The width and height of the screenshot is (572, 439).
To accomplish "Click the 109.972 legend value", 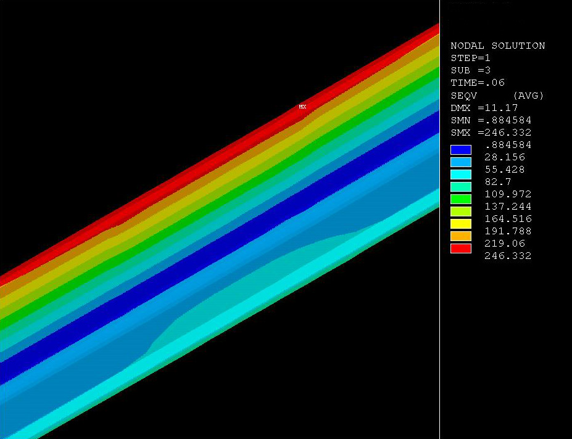I will (508, 194).
